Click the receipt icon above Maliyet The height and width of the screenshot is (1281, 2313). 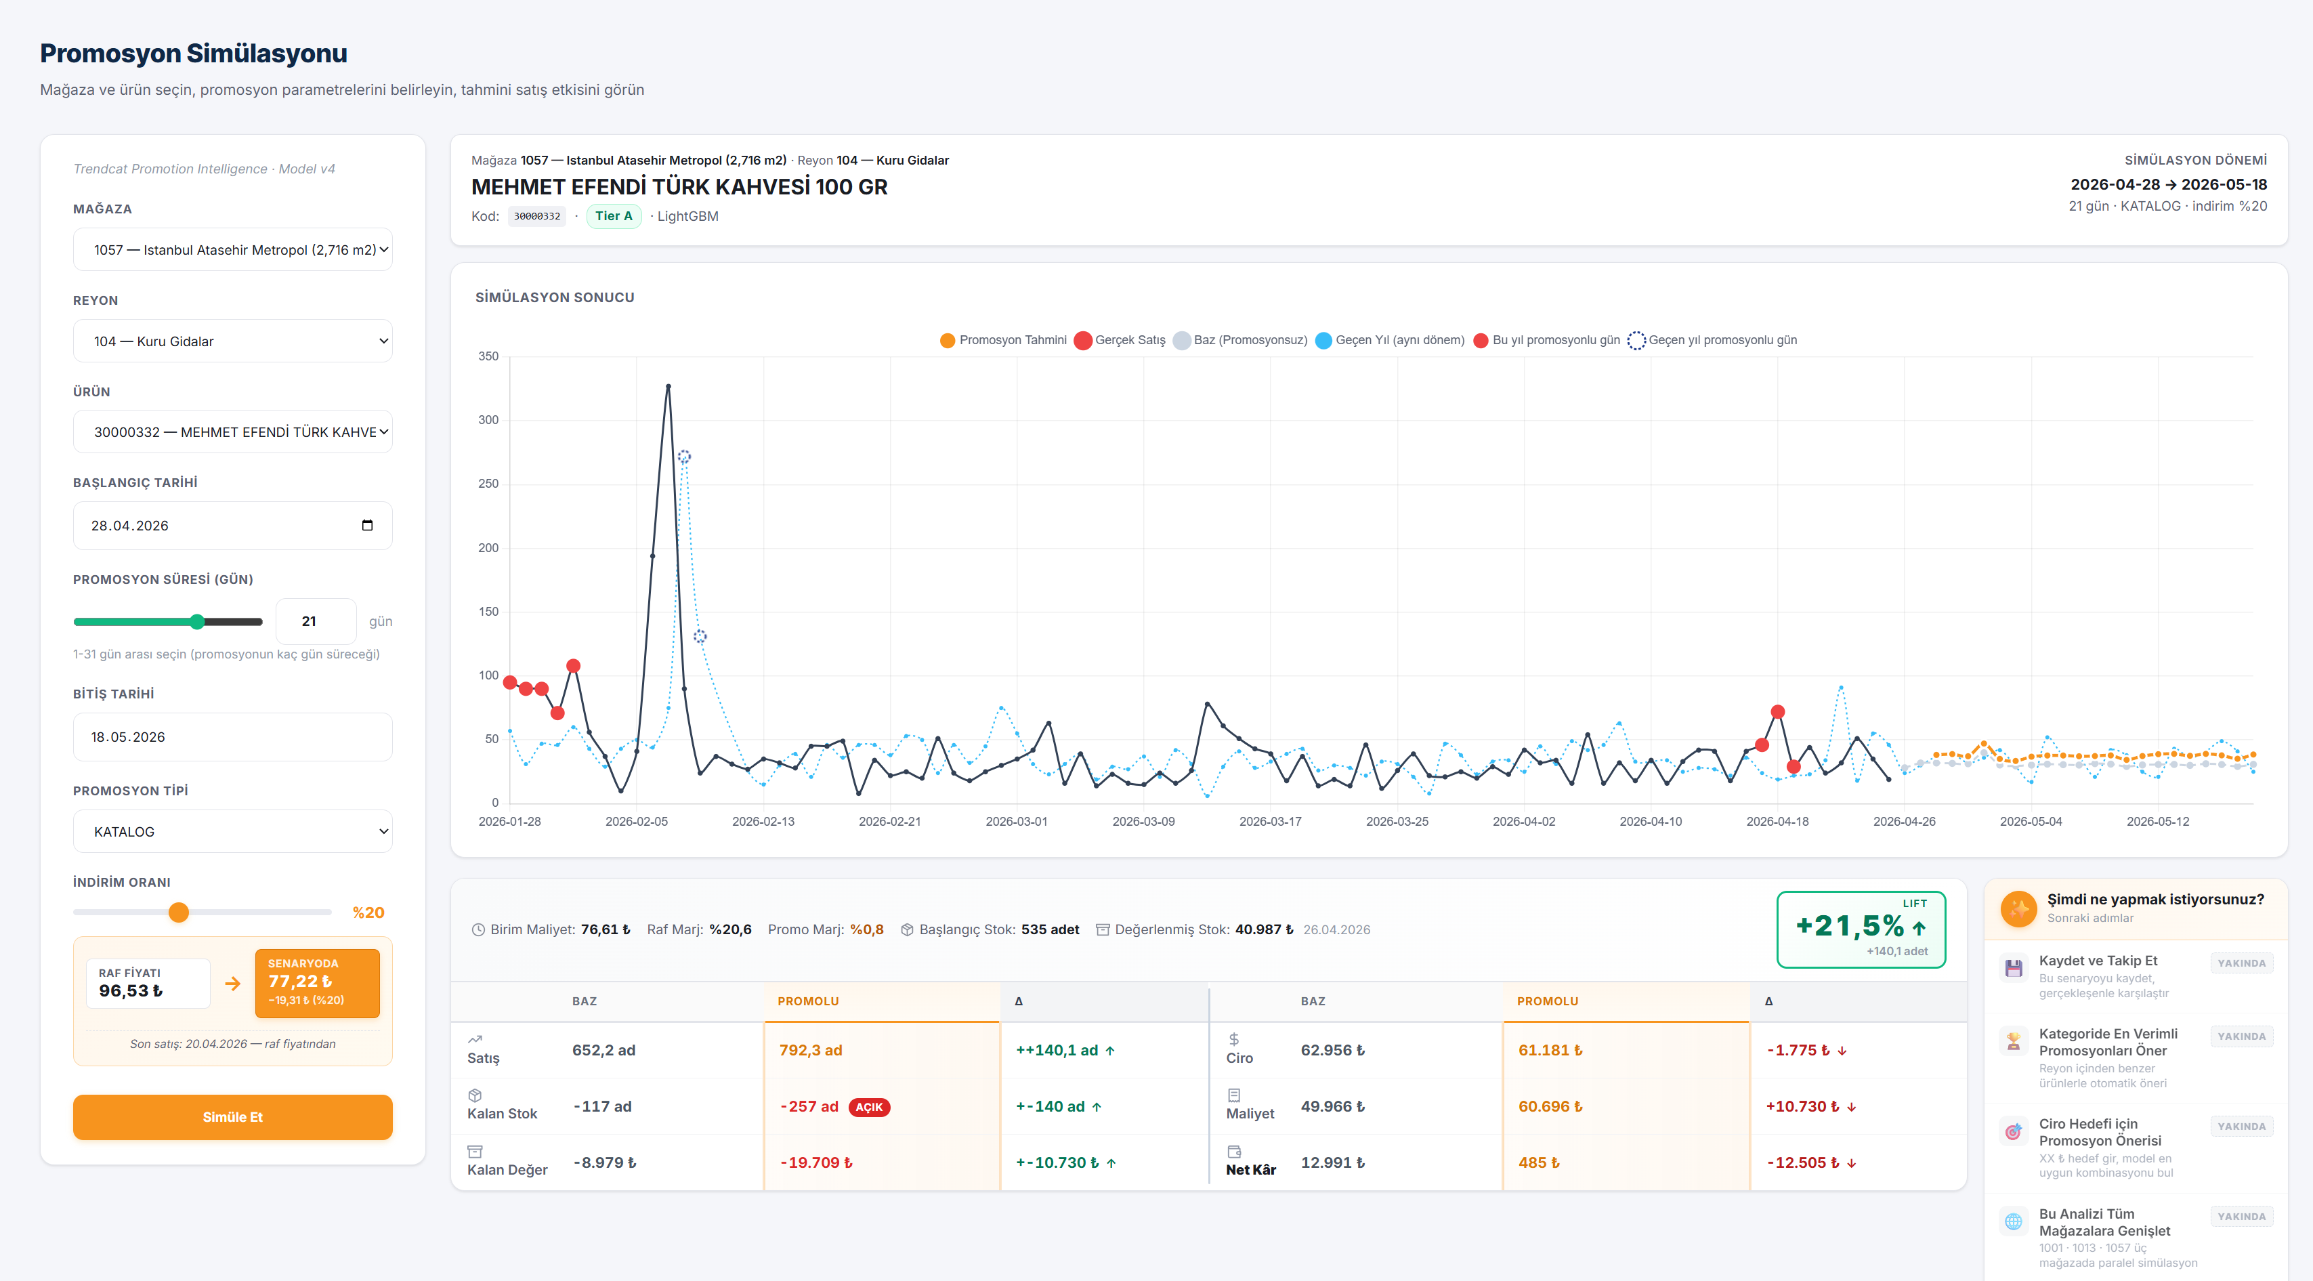1234,1095
